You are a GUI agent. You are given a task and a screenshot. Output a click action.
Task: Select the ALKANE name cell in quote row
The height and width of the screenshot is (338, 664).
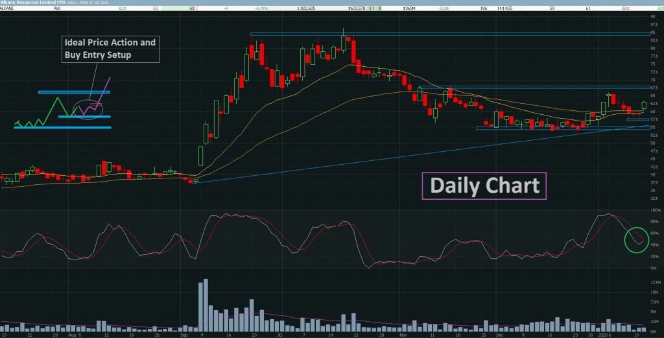[6, 8]
